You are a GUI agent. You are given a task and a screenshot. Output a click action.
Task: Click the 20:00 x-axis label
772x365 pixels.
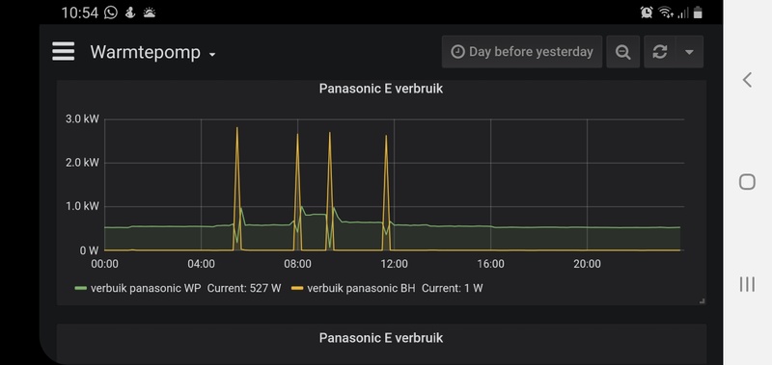pos(587,264)
